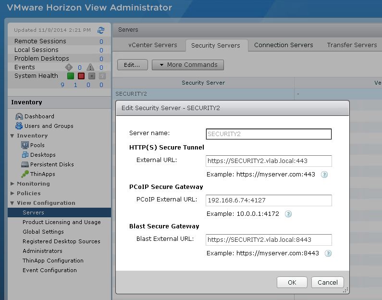382x300 pixels.
Task: Click the System Health count 1
Action: 75,85
